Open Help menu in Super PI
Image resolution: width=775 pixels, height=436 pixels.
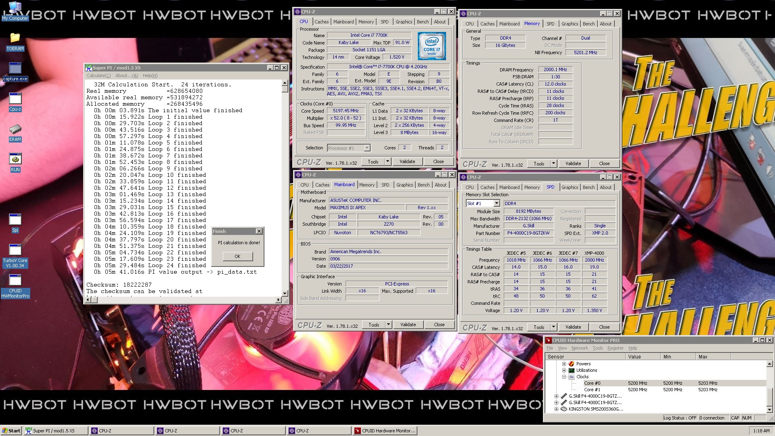150,75
